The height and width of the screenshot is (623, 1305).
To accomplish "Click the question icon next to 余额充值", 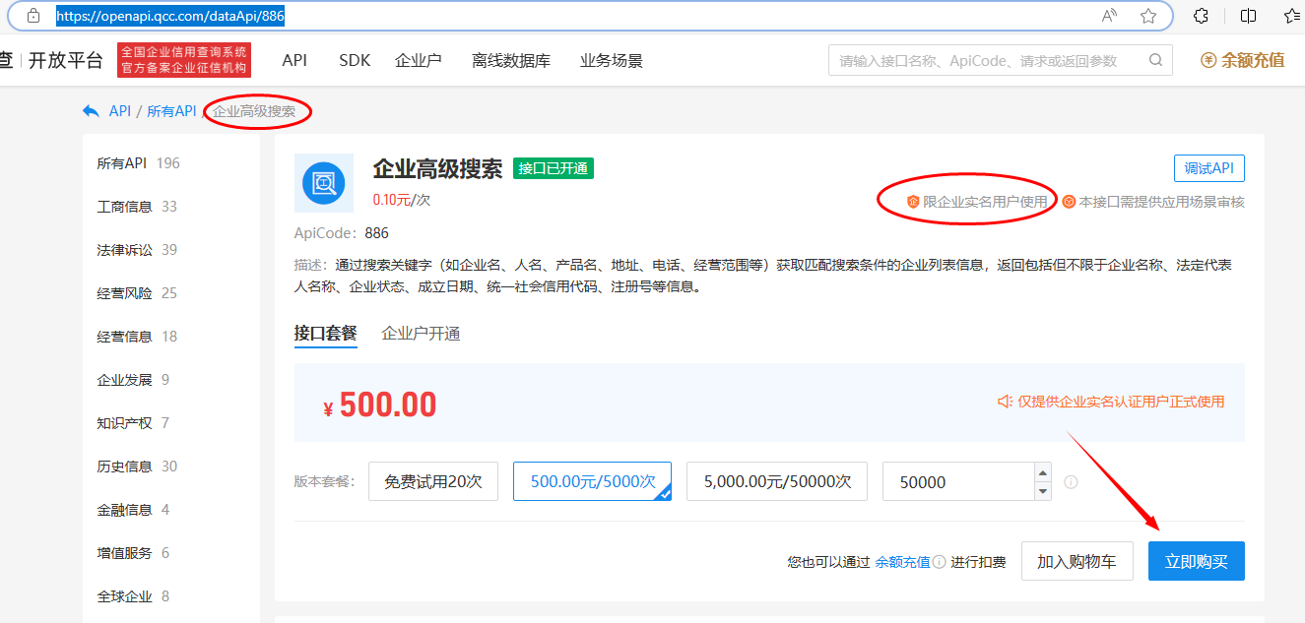I will pyautogui.click(x=940, y=562).
